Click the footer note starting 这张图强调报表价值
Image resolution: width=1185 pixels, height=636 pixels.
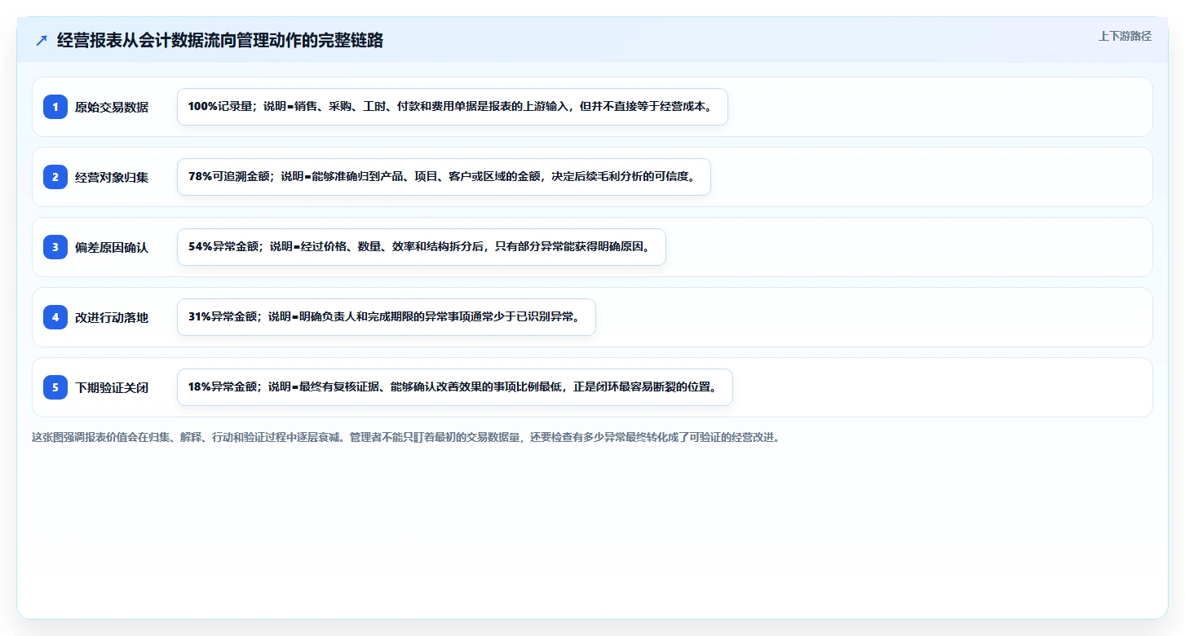(x=406, y=437)
